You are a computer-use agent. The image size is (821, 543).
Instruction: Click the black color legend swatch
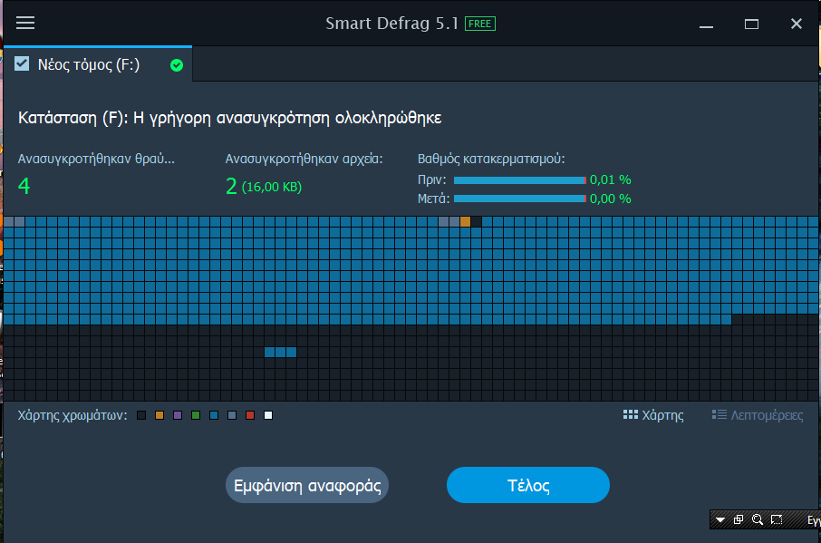pyautogui.click(x=141, y=415)
